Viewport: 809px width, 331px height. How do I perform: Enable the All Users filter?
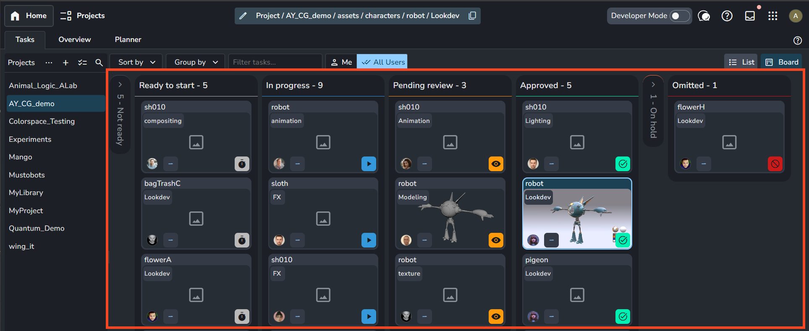tap(382, 62)
